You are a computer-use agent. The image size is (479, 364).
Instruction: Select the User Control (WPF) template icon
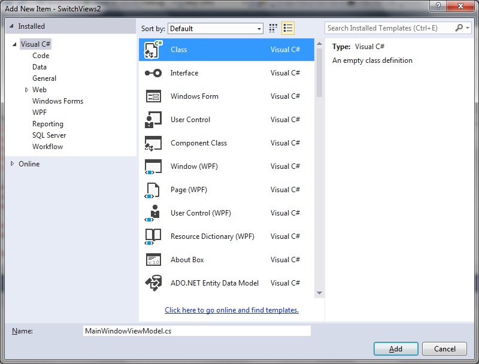[x=152, y=213]
